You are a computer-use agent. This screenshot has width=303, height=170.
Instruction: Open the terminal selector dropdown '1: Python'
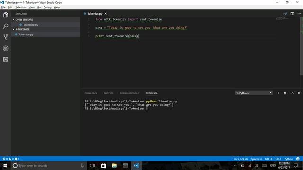coord(254,93)
